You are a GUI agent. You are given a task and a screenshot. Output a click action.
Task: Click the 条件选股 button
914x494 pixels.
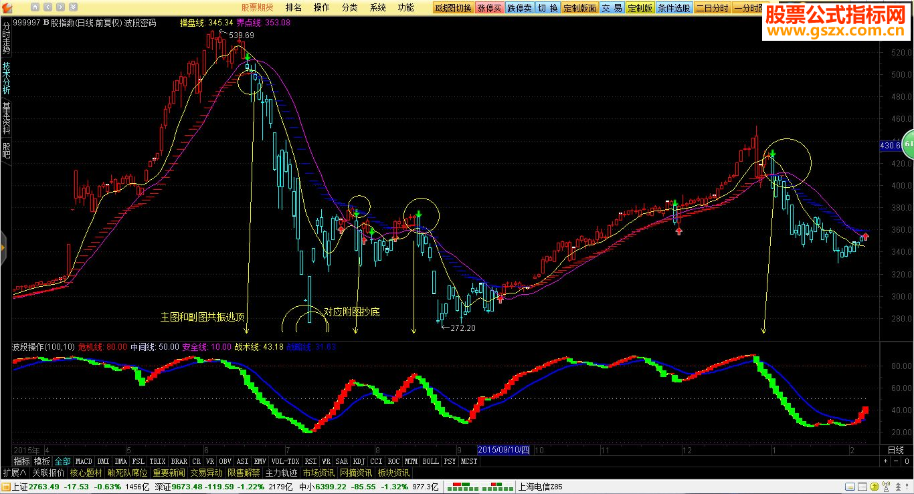click(674, 8)
